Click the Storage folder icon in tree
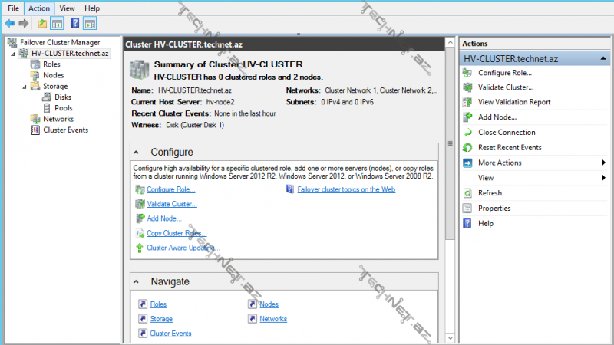This screenshot has width=614, height=345. tap(35, 86)
